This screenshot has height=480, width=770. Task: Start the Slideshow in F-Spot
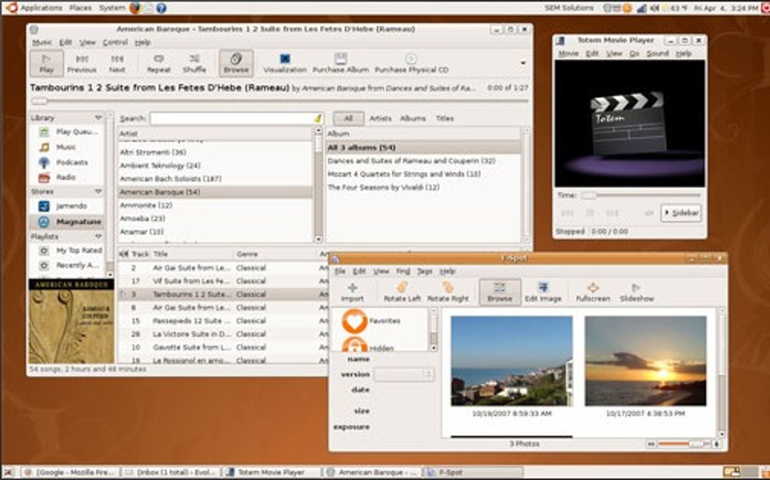click(637, 292)
